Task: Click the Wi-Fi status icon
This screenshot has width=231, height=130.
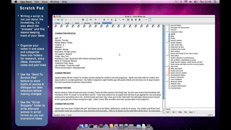Action: [x=186, y=2]
